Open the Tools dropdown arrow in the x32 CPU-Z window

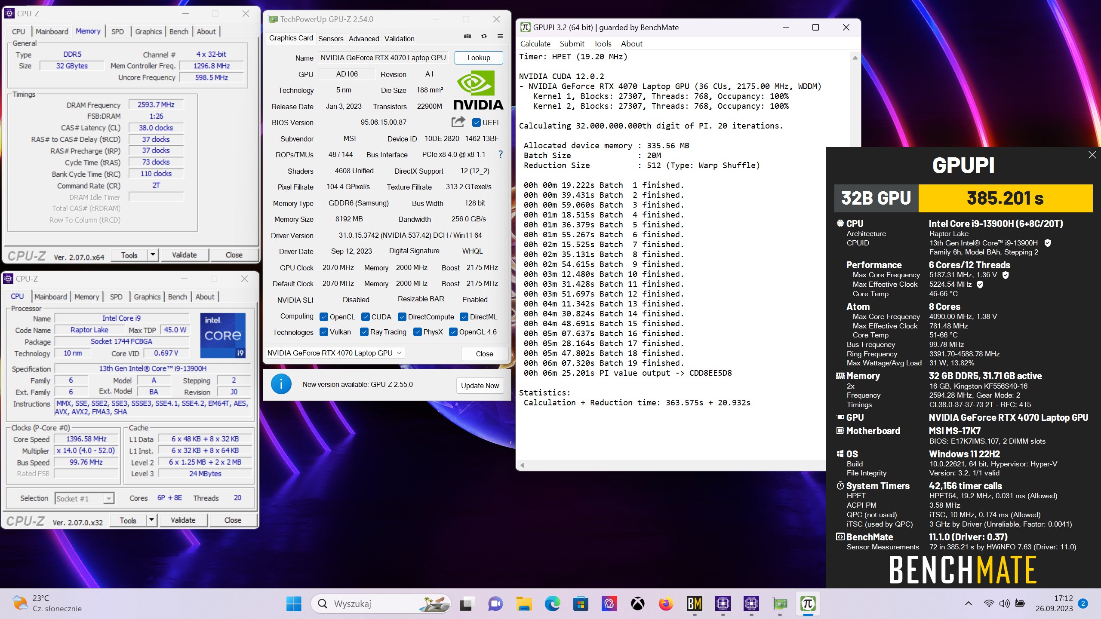(151, 520)
